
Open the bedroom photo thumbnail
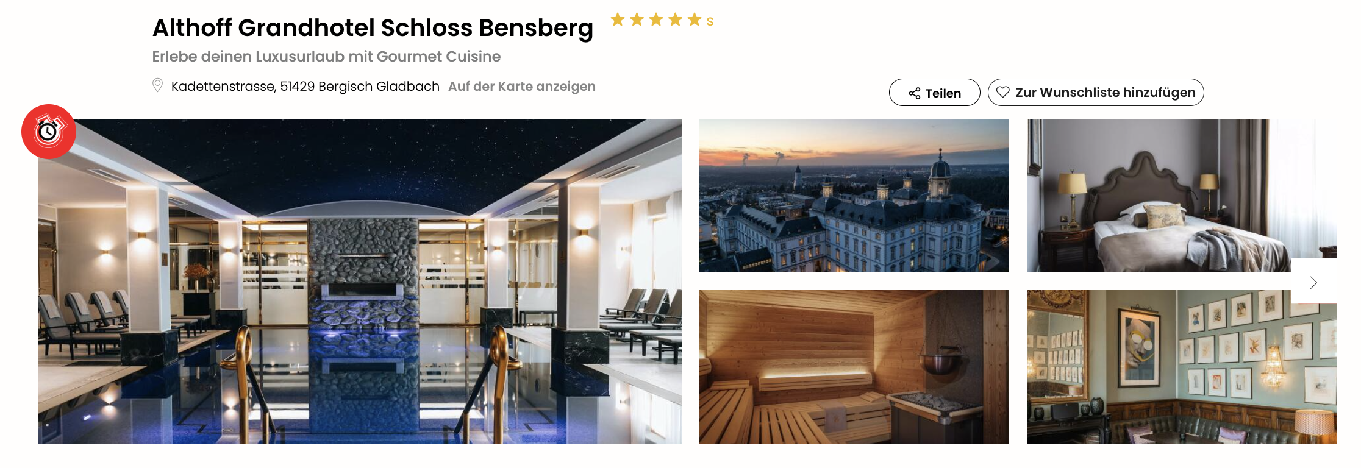[x=1181, y=195]
